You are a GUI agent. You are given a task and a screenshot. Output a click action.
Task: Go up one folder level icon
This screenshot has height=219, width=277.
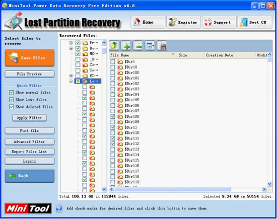114,46
